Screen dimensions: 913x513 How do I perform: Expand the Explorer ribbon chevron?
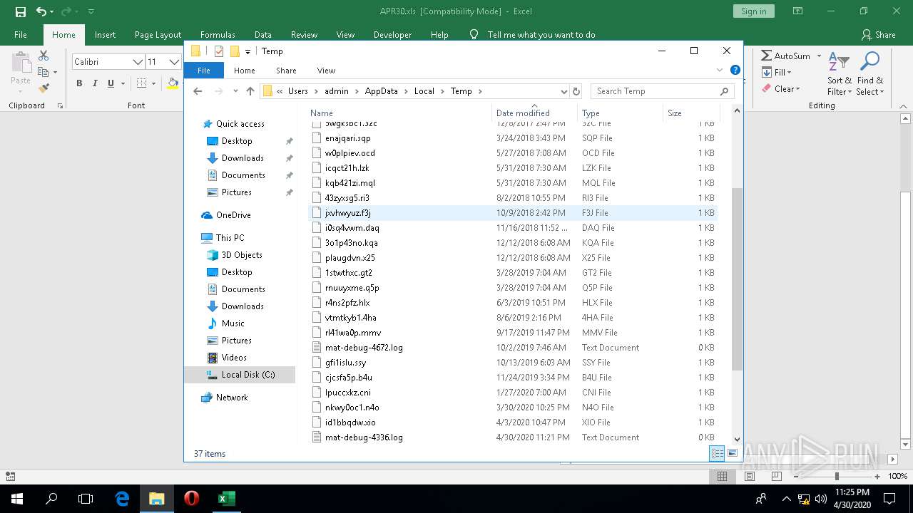coord(719,70)
